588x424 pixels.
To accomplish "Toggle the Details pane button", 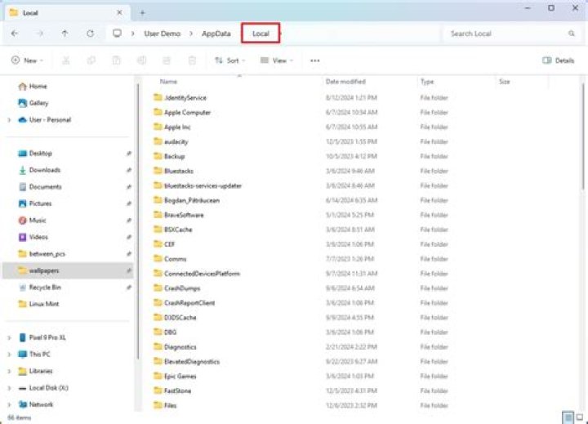I will (559, 60).
